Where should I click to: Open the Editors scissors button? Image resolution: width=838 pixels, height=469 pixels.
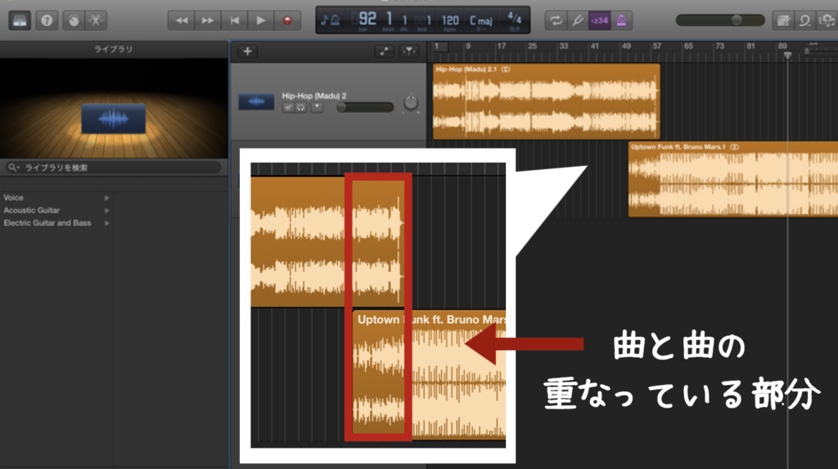point(97,20)
